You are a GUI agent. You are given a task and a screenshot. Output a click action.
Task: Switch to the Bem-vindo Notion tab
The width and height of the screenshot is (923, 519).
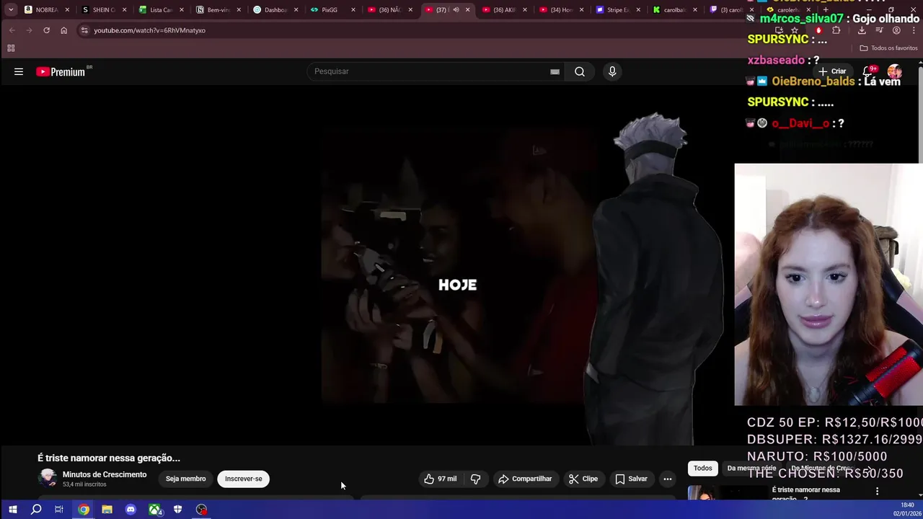click(218, 10)
